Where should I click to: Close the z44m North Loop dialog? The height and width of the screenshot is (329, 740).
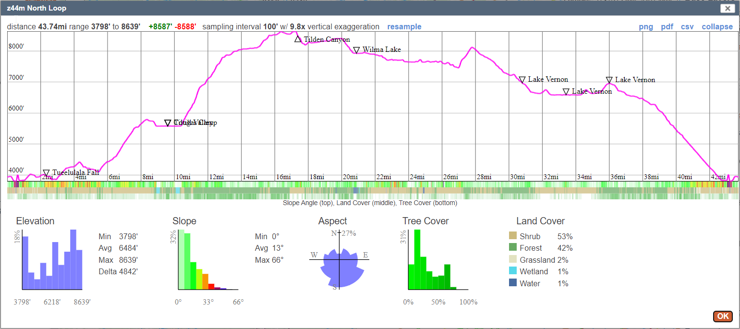[x=728, y=8]
